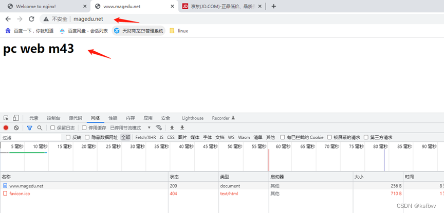The image size is (444, 213).
Task: Filter requests by CSS
Action: pyautogui.click(x=171, y=137)
